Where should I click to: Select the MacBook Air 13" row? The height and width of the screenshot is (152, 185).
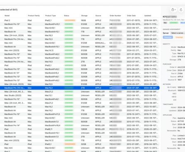(79, 73)
